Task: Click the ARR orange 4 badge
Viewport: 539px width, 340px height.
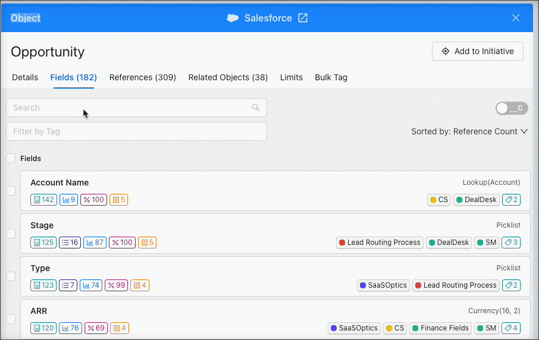Action: (x=119, y=328)
